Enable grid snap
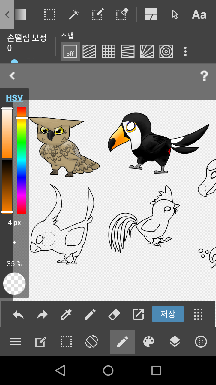The height and width of the screenshot is (385, 216). 109,51
